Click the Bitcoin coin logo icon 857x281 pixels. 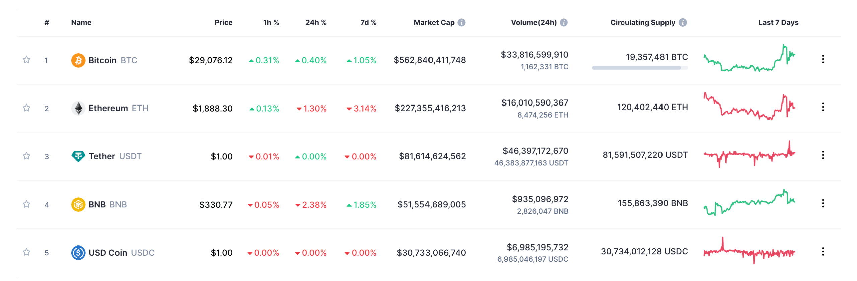[x=78, y=60]
